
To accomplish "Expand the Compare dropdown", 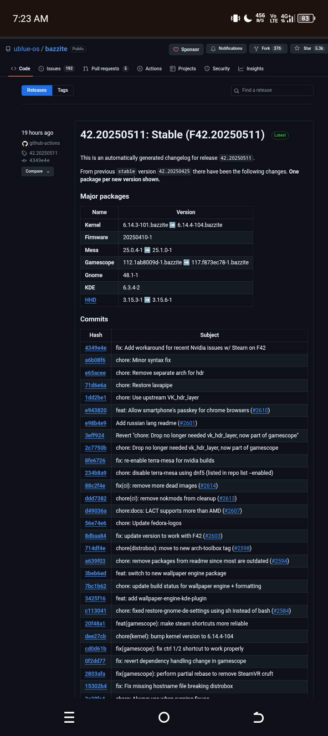I will click(x=37, y=171).
